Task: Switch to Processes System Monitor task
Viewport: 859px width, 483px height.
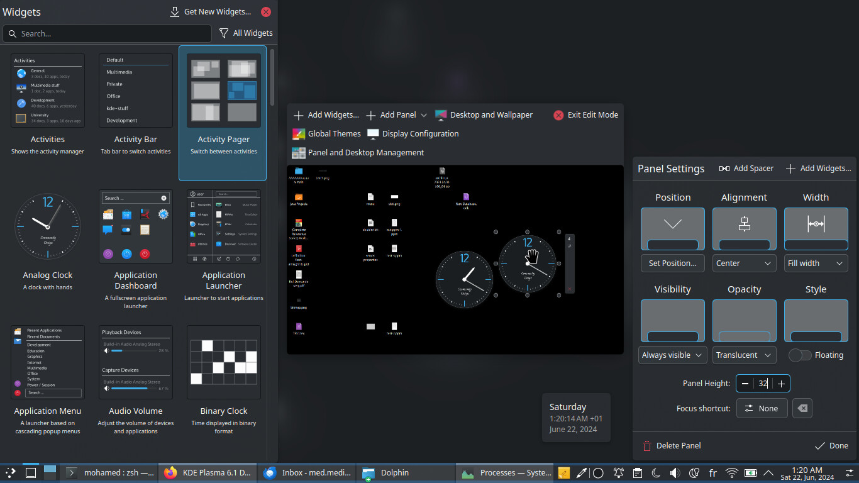Action: (x=505, y=473)
